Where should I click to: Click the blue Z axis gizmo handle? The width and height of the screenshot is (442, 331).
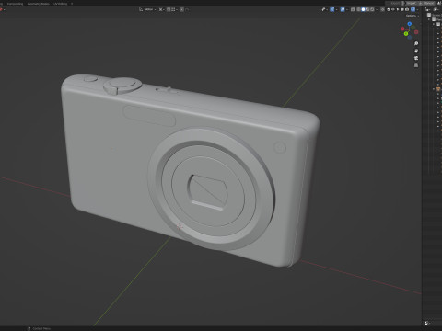point(410,24)
